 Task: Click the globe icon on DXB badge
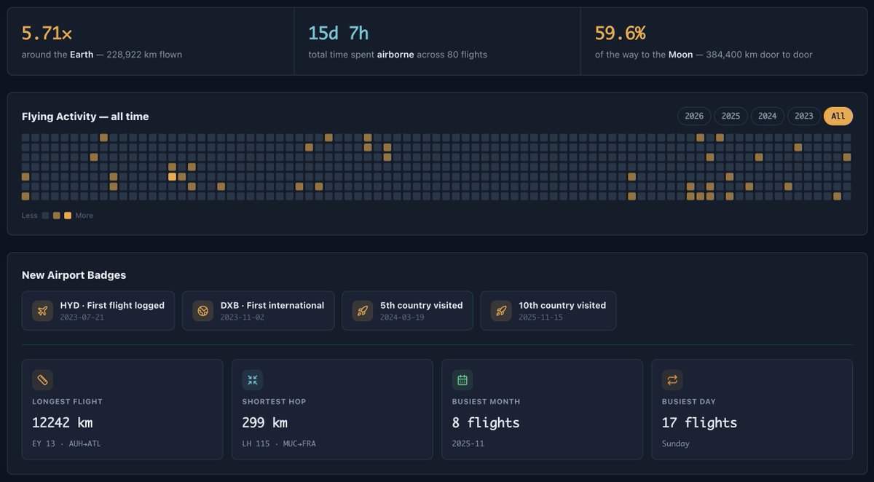(x=202, y=311)
